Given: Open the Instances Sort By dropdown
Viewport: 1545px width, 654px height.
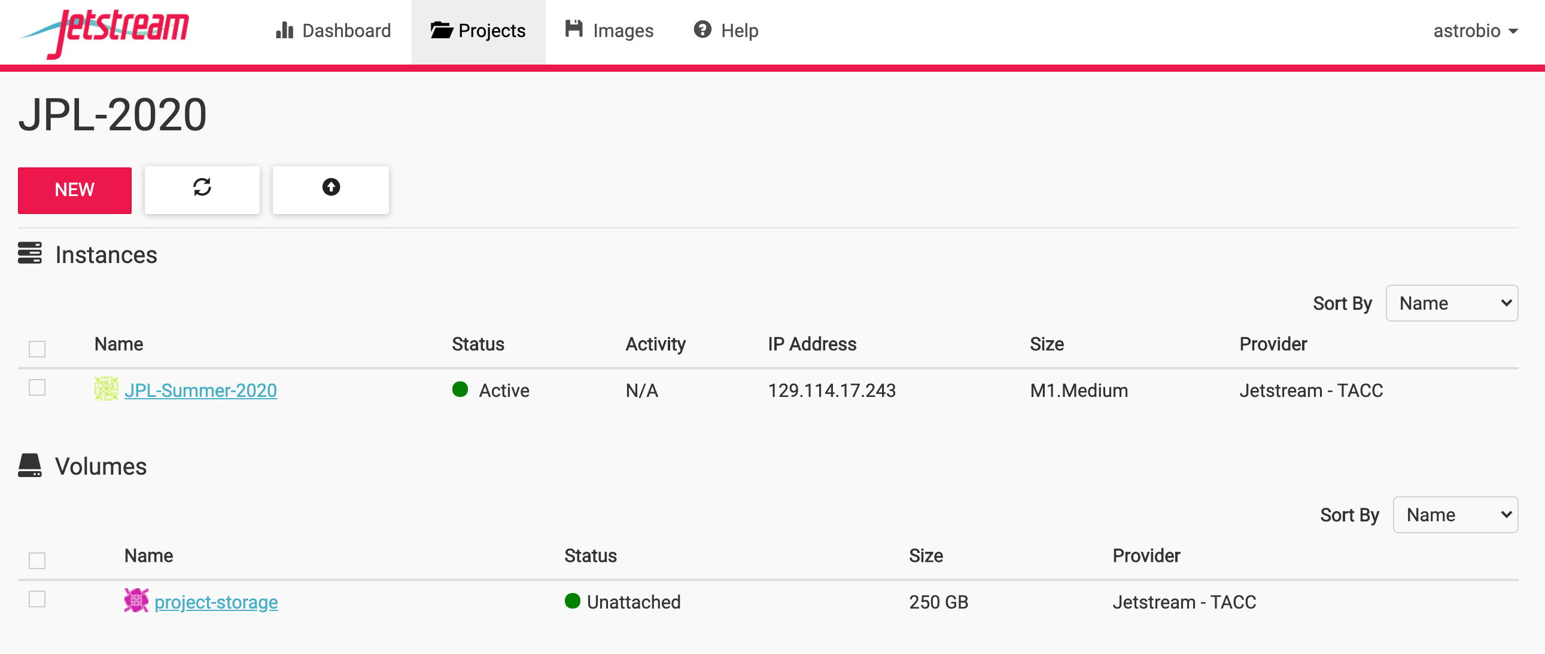Looking at the screenshot, I should tap(1452, 303).
